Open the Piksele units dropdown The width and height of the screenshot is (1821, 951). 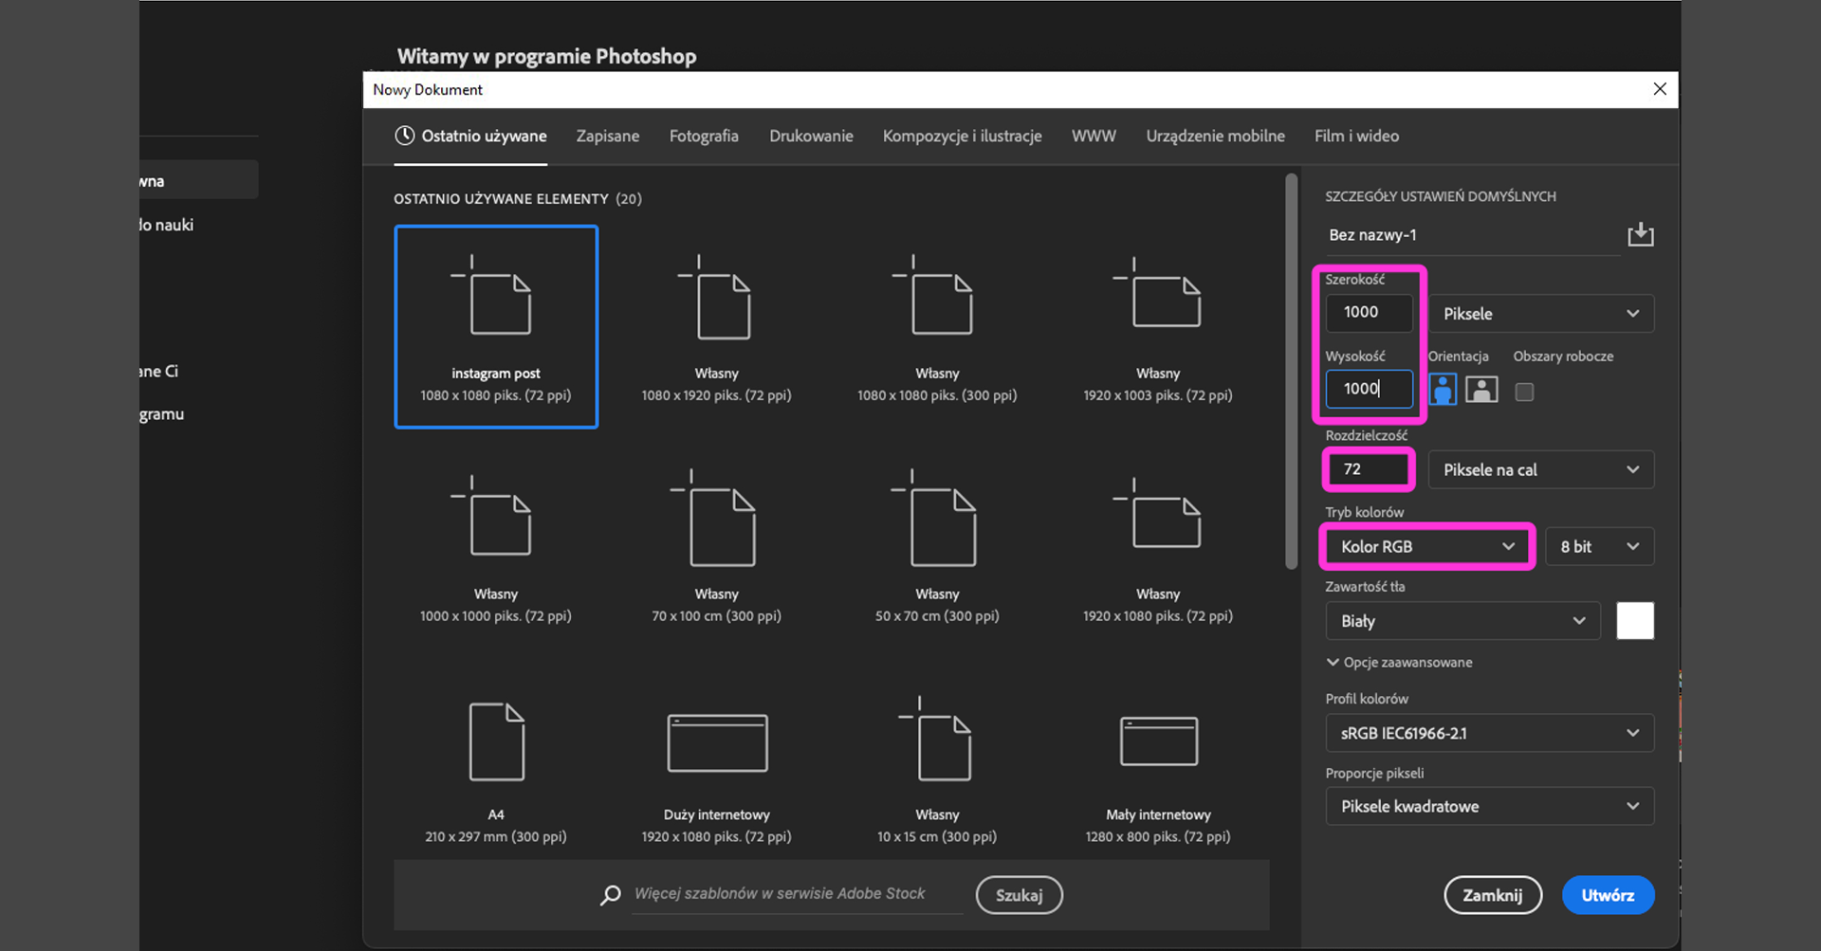click(x=1540, y=314)
